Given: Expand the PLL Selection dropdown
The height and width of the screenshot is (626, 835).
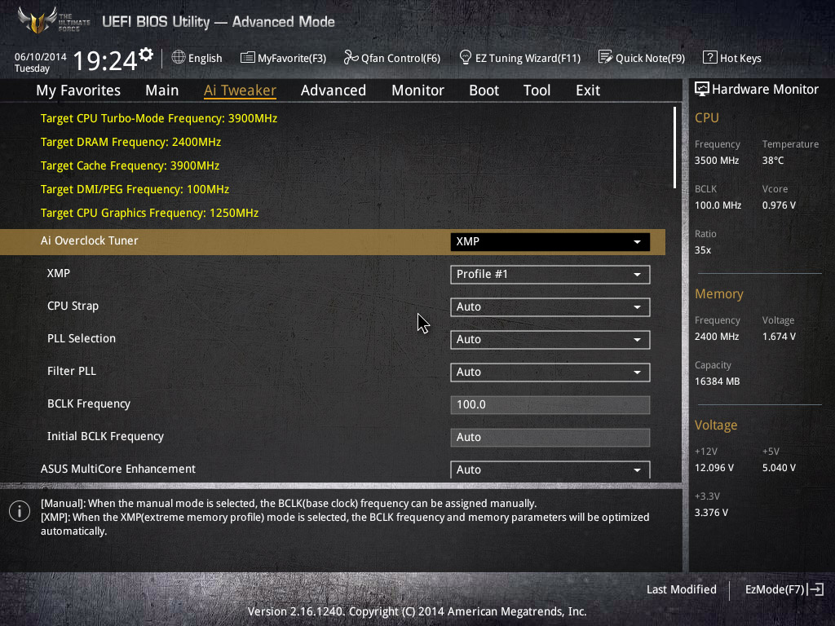Looking at the screenshot, I should [x=550, y=340].
